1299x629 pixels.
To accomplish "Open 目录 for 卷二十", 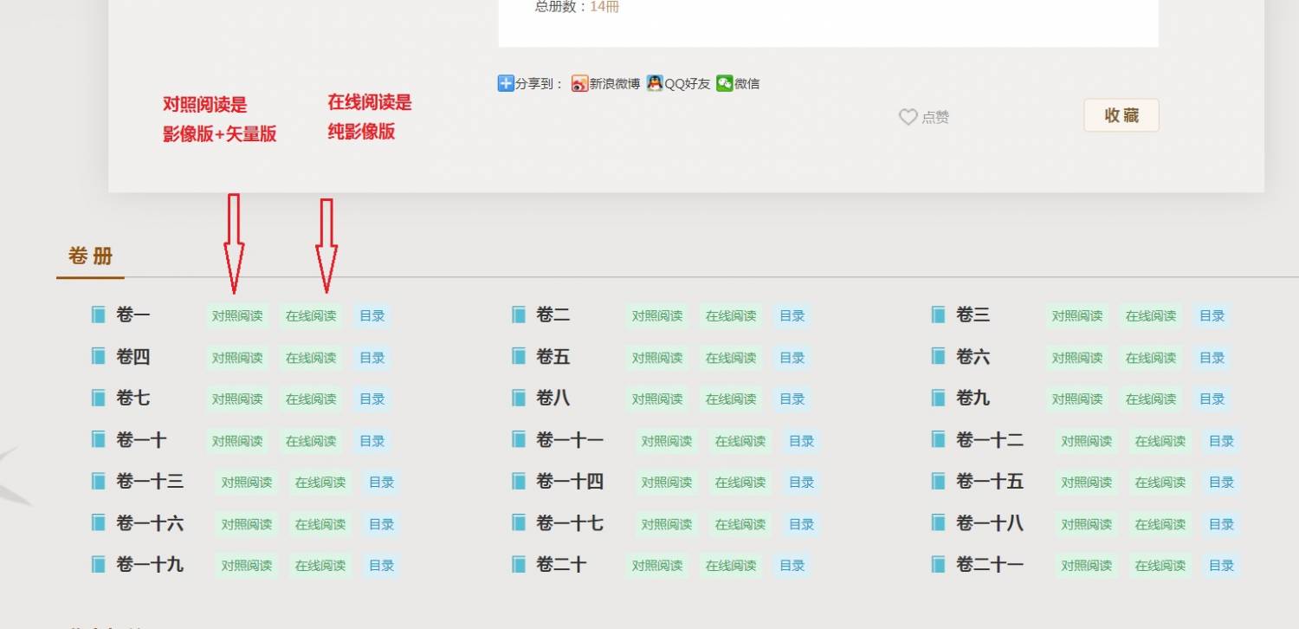I will pyautogui.click(x=792, y=566).
